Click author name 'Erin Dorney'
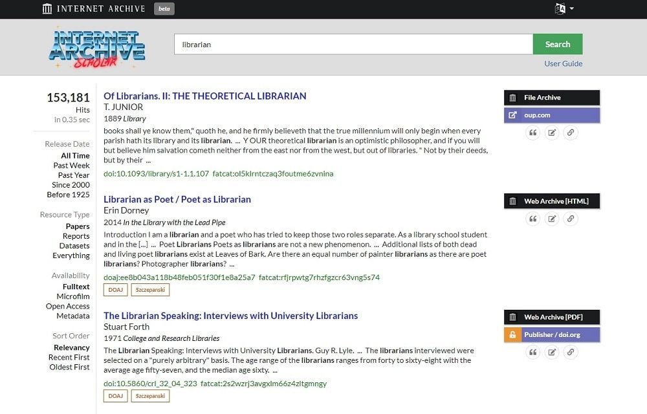Image resolution: width=647 pixels, height=414 pixels. point(126,210)
